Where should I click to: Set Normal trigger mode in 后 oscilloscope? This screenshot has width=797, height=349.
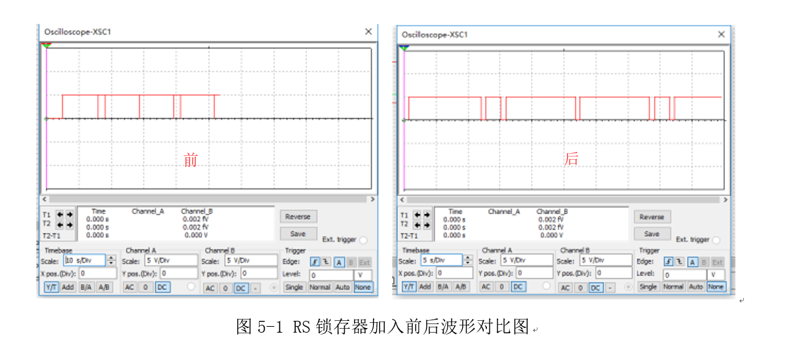[x=673, y=287]
